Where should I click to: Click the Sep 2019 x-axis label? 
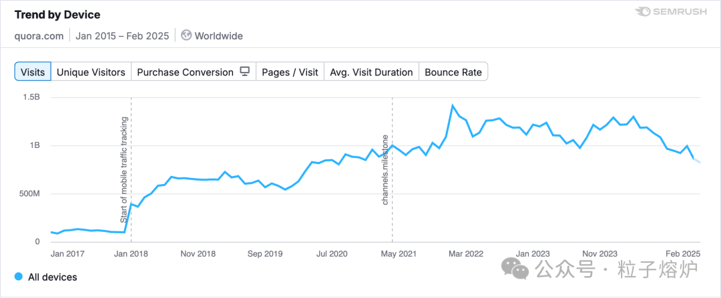pos(264,253)
